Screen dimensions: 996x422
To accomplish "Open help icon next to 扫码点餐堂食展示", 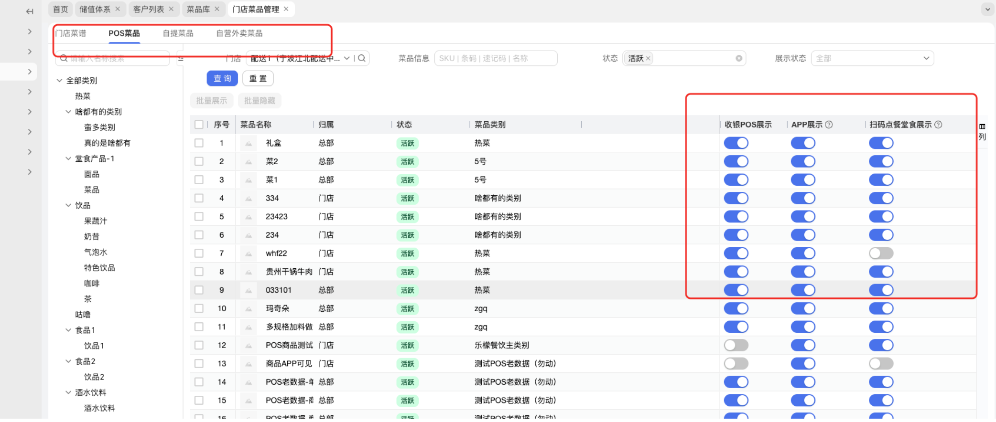I will [x=938, y=125].
